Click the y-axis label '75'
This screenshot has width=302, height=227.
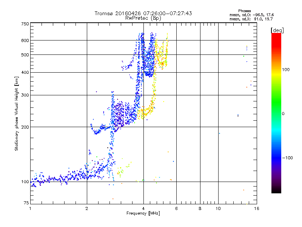click(x=26, y=203)
